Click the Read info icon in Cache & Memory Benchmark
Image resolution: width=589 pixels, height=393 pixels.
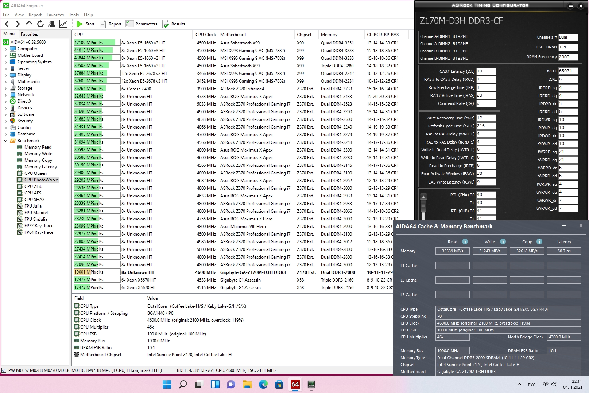[x=465, y=241]
